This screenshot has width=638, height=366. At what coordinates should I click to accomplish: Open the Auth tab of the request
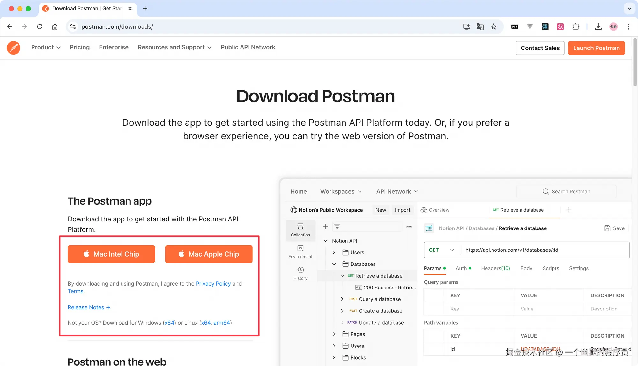[x=461, y=268]
